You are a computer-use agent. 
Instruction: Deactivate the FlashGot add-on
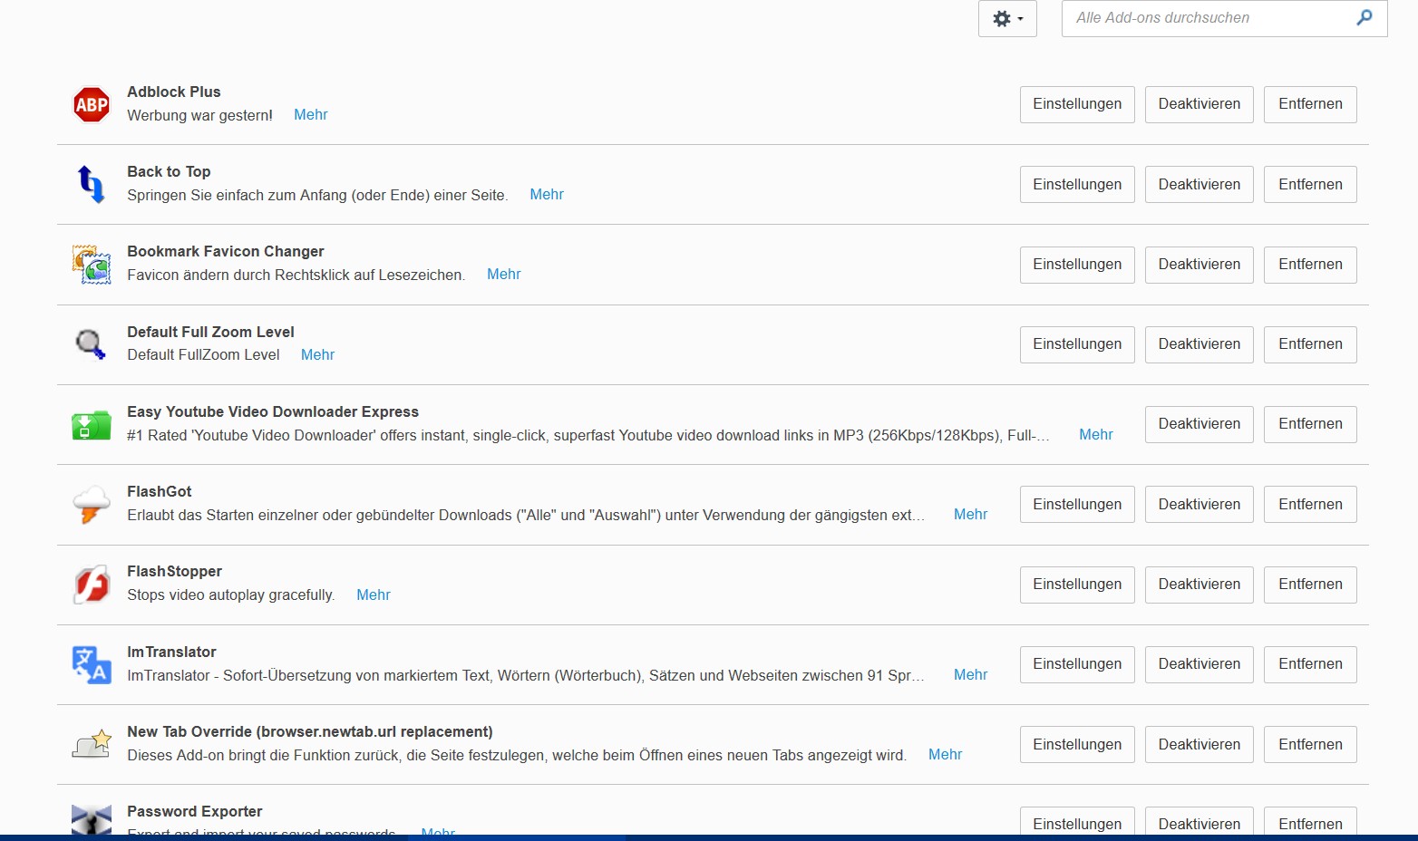click(1199, 505)
